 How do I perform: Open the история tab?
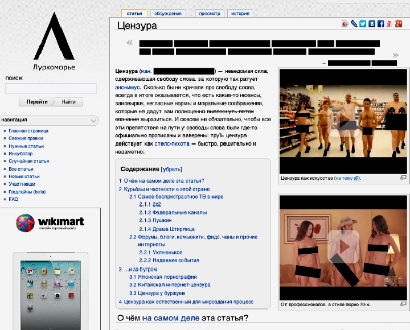(240, 13)
